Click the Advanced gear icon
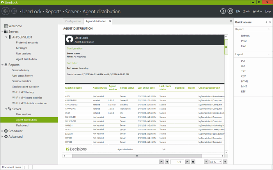 point(6,137)
